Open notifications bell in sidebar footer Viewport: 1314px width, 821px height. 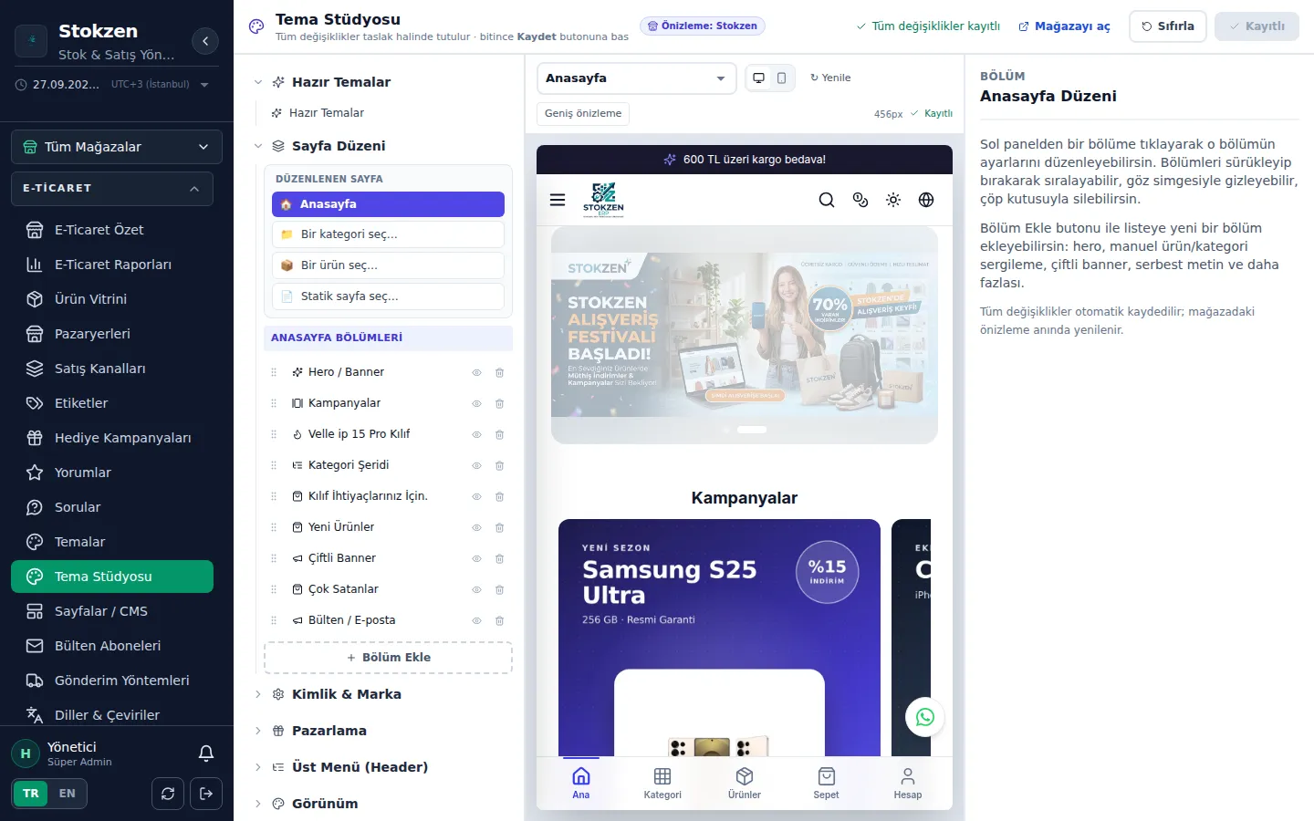tap(206, 753)
